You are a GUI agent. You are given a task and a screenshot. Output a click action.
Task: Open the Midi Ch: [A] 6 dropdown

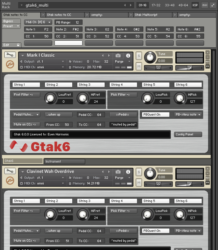click(x=38, y=22)
